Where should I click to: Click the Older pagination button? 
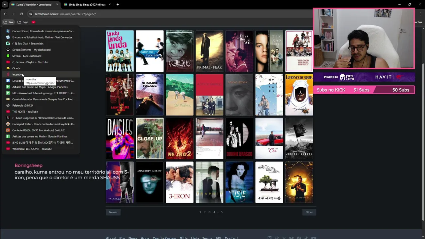[309, 212]
